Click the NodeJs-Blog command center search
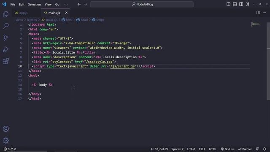Image resolution: width=270 pixels, height=152 pixels. [142, 4]
